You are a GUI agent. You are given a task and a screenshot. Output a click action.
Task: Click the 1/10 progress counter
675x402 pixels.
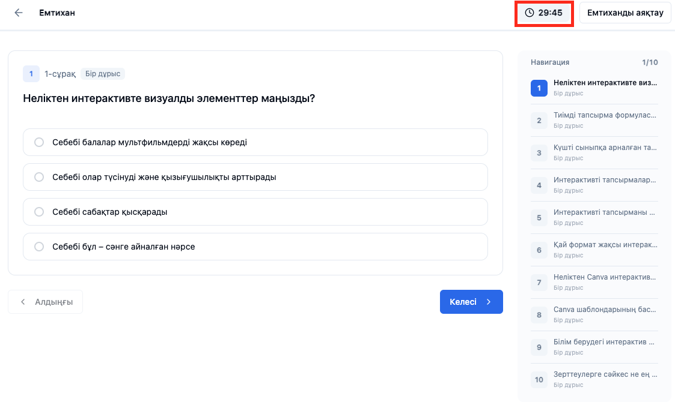(x=650, y=62)
